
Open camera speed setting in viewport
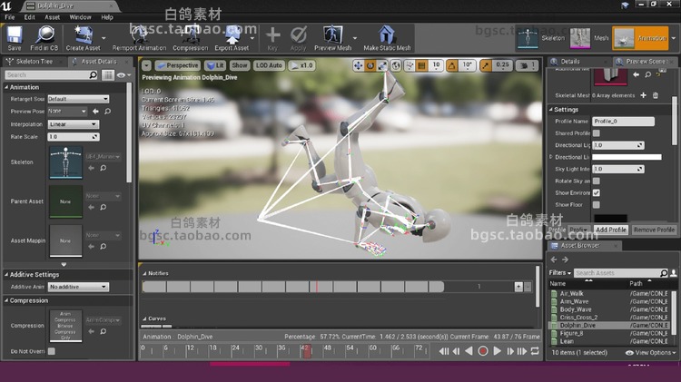[528, 65]
